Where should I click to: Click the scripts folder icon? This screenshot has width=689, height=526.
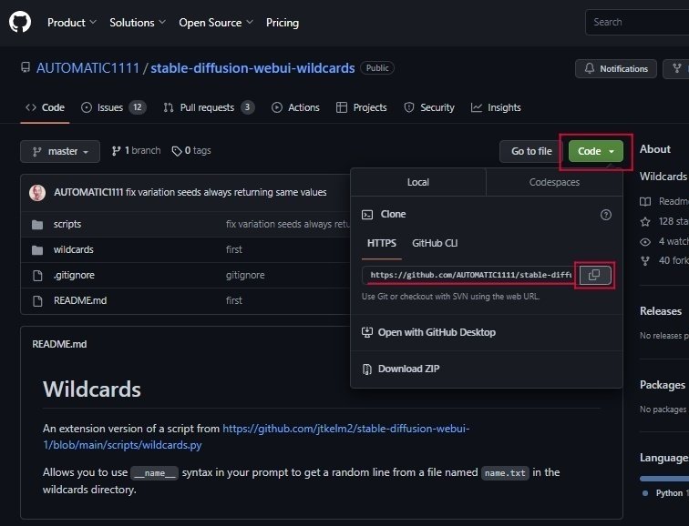[37, 225]
